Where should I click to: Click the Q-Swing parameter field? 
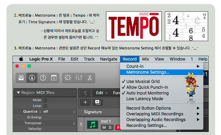pos(45,118)
